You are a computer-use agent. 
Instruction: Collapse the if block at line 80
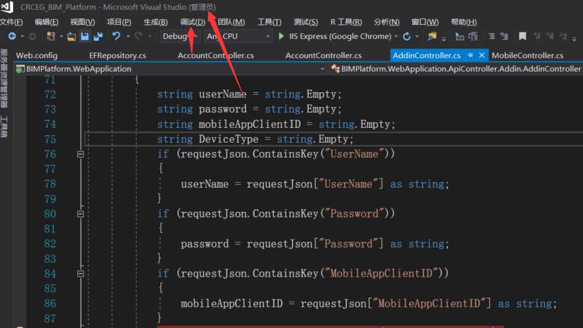pyautogui.click(x=80, y=214)
